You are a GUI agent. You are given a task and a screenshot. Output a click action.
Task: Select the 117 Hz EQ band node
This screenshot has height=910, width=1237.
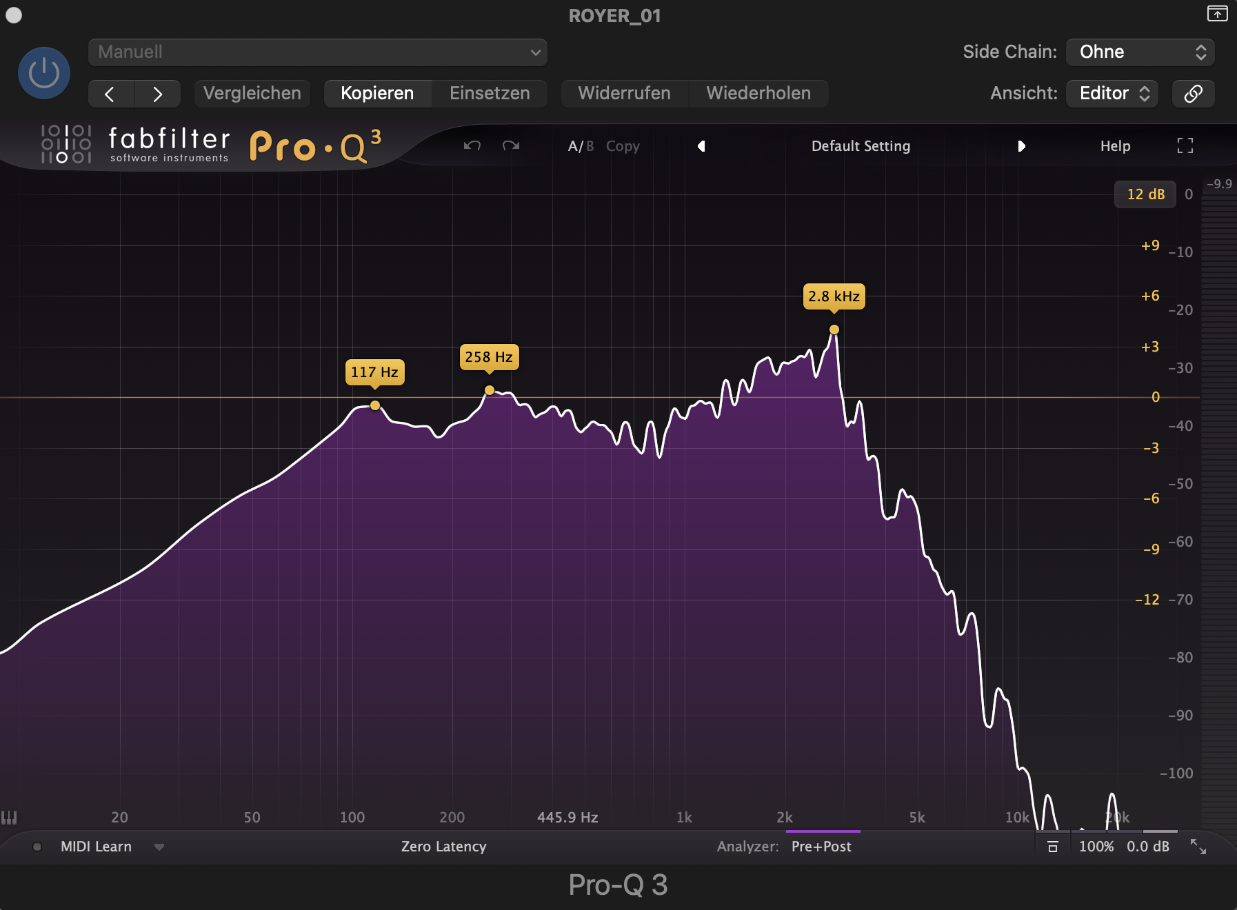(x=375, y=405)
